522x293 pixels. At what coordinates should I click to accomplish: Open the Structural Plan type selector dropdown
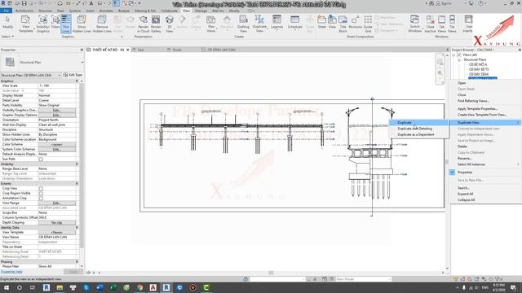(82, 62)
